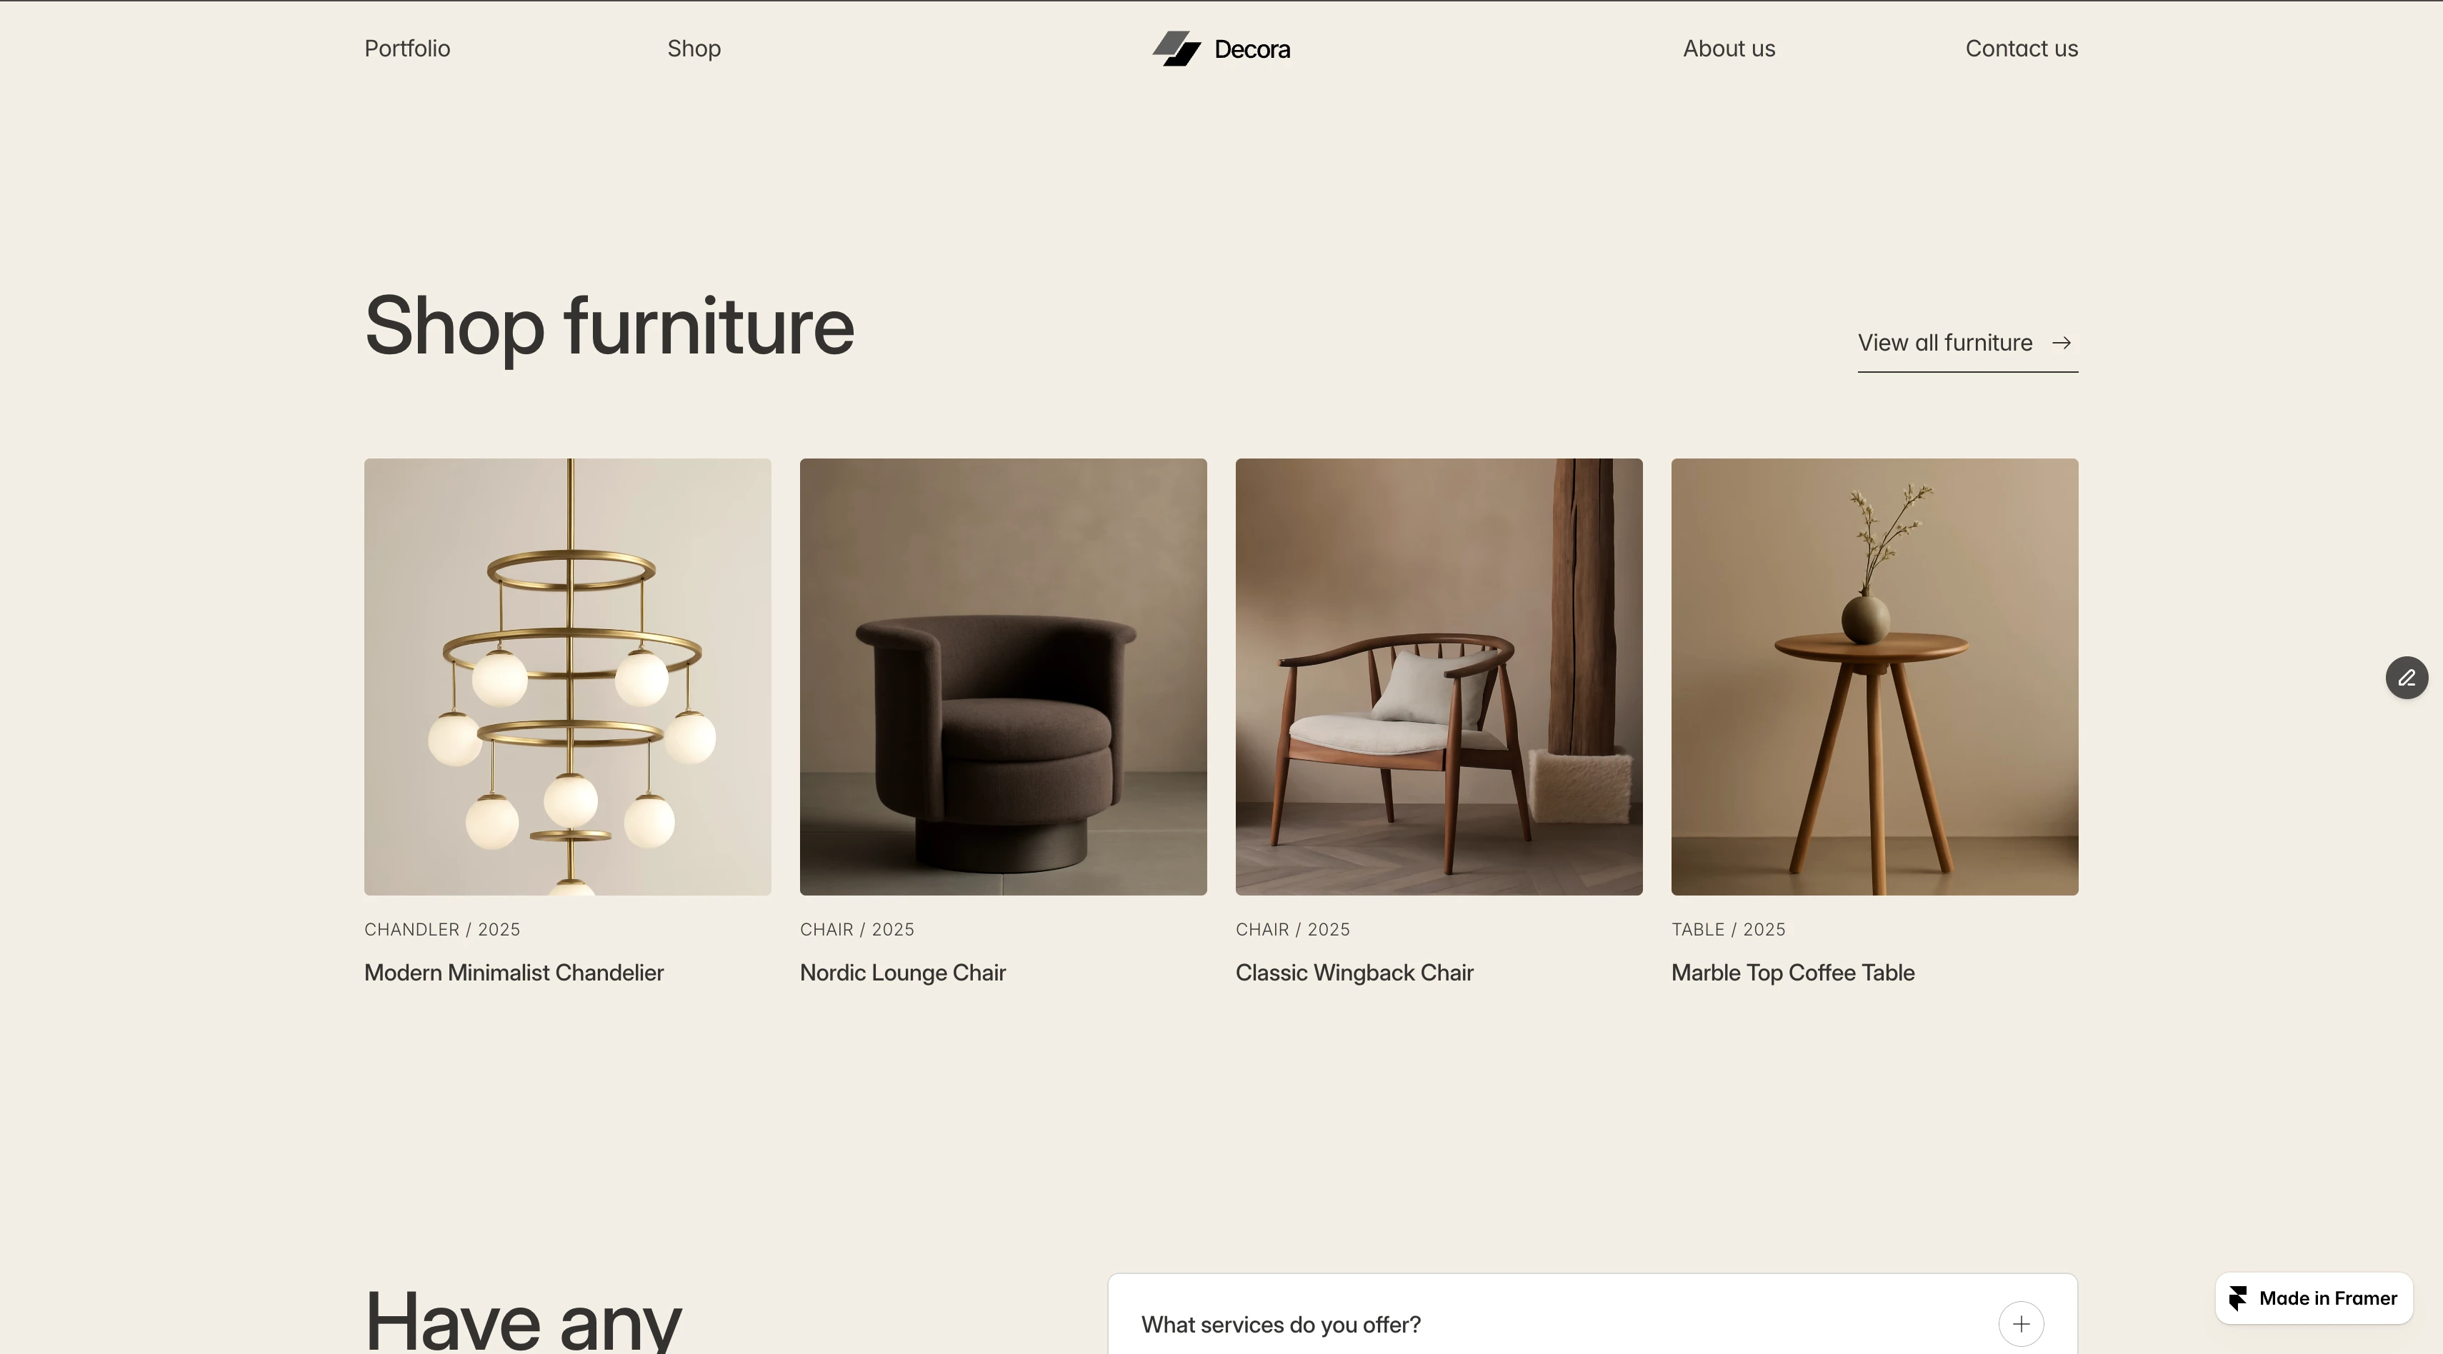2443x1354 pixels.
Task: Open the What services do you offer question
Action: point(1592,1324)
